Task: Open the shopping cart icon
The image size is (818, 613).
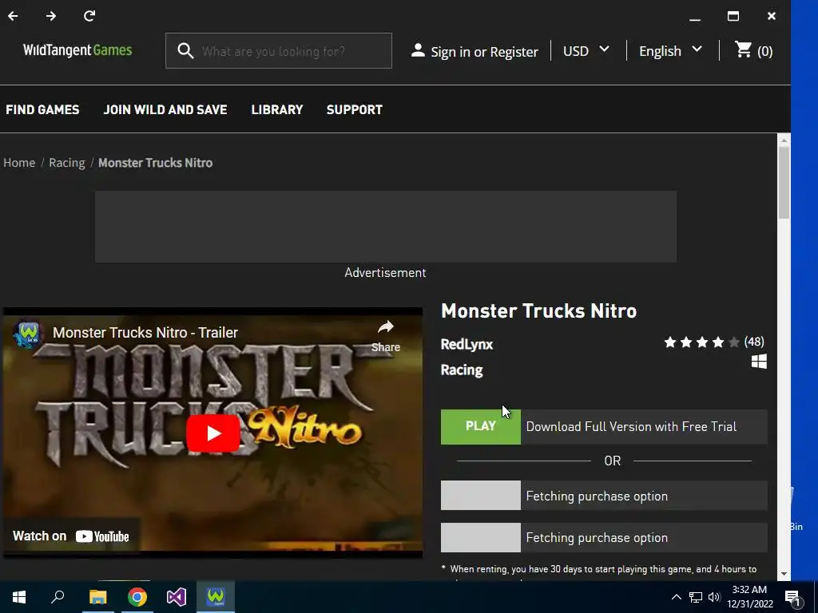Action: 744,50
